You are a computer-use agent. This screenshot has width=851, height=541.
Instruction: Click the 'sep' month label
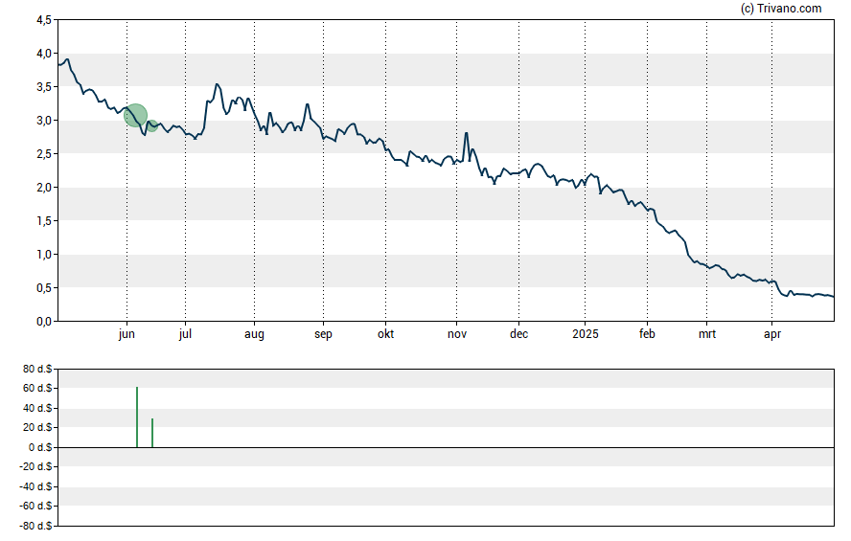(x=323, y=334)
